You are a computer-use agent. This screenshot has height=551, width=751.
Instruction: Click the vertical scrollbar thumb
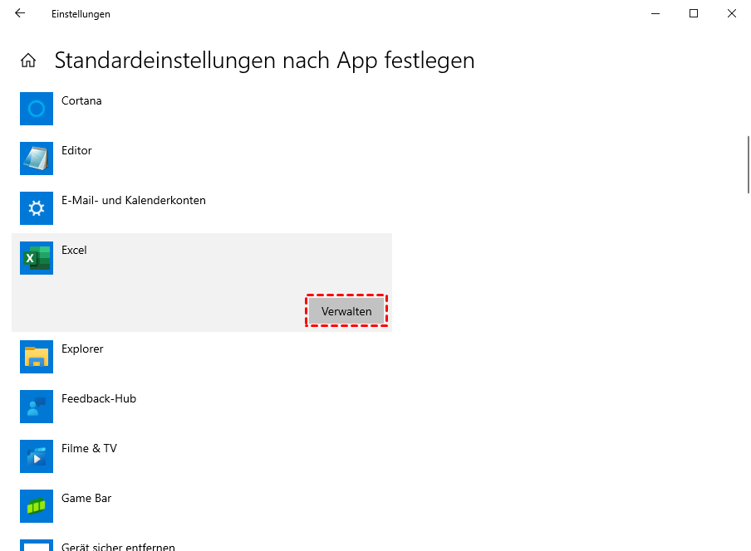pos(749,165)
